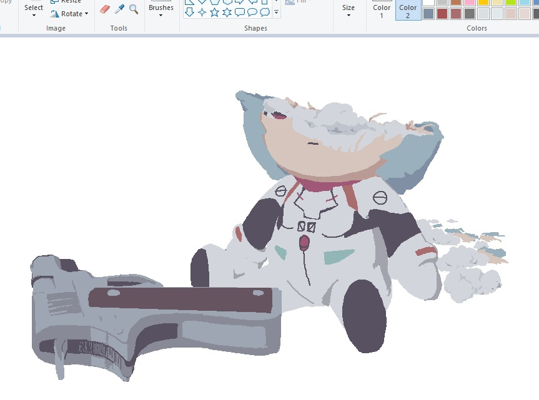The width and height of the screenshot is (539, 400).
Task: Select the pink palette swatch
Action: (x=470, y=2)
